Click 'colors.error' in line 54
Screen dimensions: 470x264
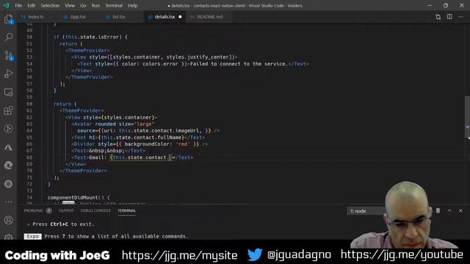tap(160, 64)
